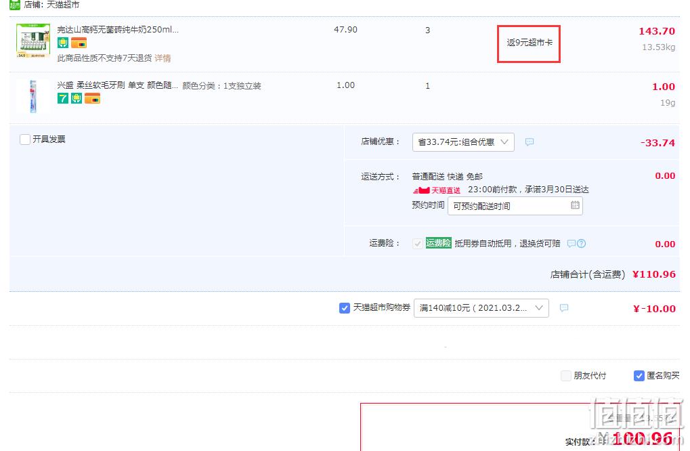Image resolution: width=690 pixels, height=451 pixels.
Task: Click the message icon beside store discount dropdown
Action: coord(530,142)
